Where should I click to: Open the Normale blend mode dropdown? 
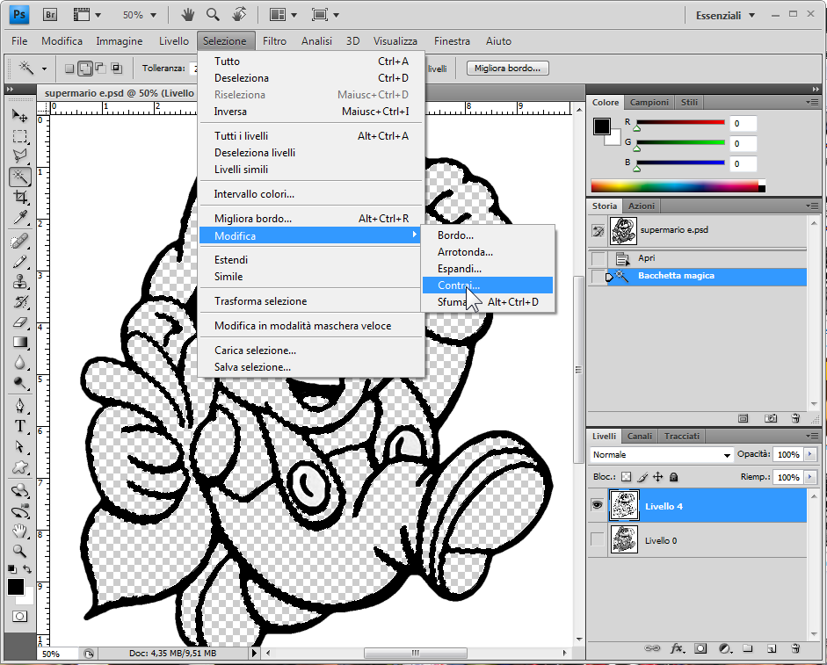[x=662, y=454]
